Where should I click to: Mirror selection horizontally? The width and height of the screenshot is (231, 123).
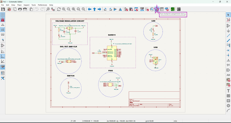(120, 9)
